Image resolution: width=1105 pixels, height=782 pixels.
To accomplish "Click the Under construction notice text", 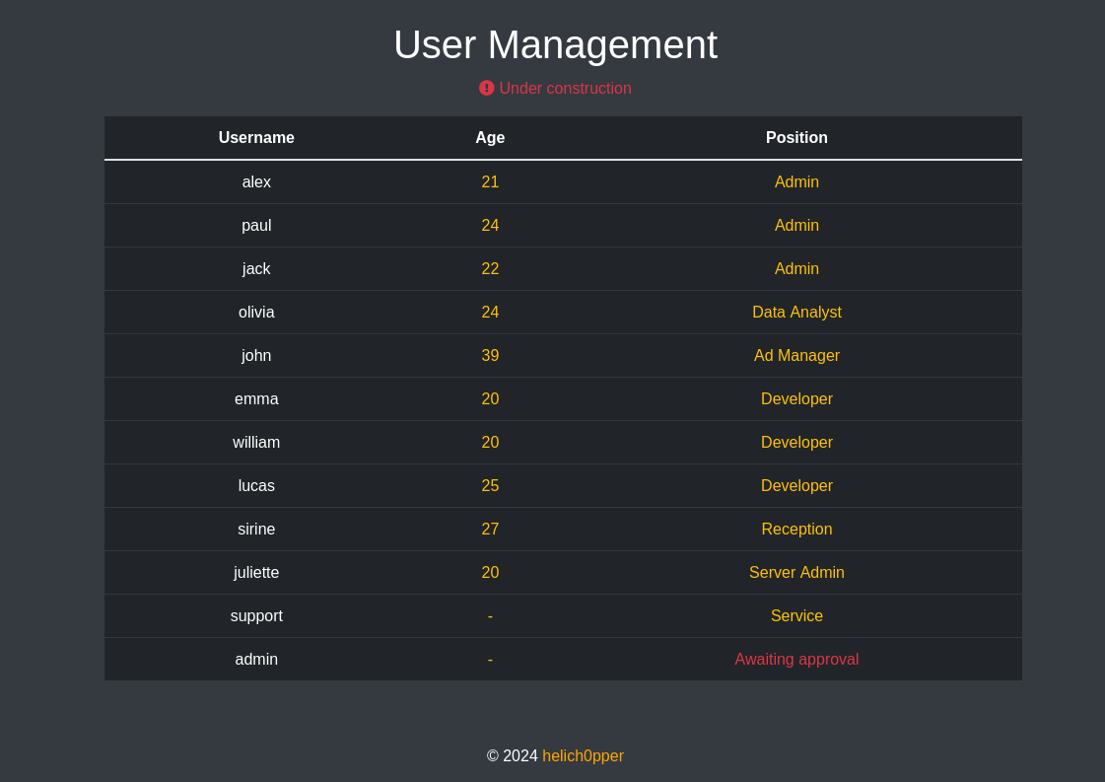I will tap(565, 89).
